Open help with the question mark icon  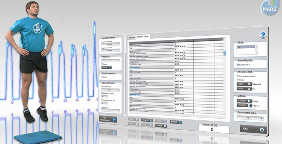[x=263, y=35]
